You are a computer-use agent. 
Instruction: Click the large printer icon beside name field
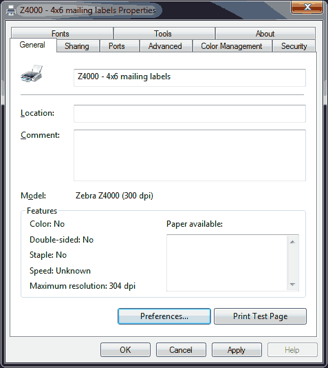pos(32,74)
